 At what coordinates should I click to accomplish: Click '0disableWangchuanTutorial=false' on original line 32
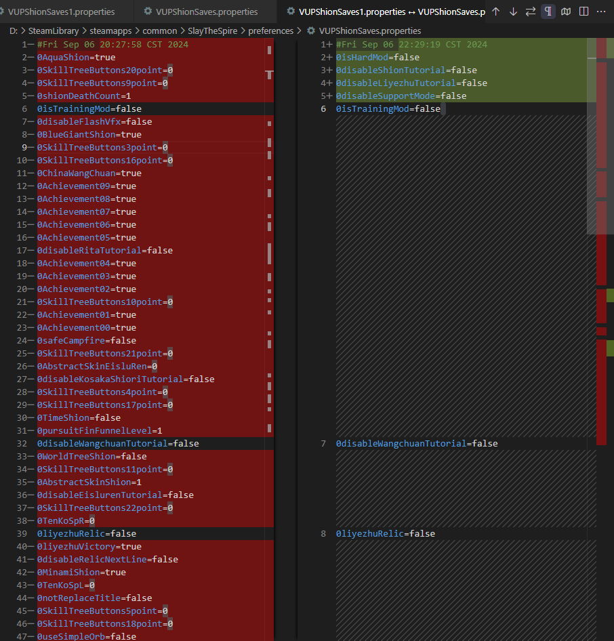coord(118,444)
